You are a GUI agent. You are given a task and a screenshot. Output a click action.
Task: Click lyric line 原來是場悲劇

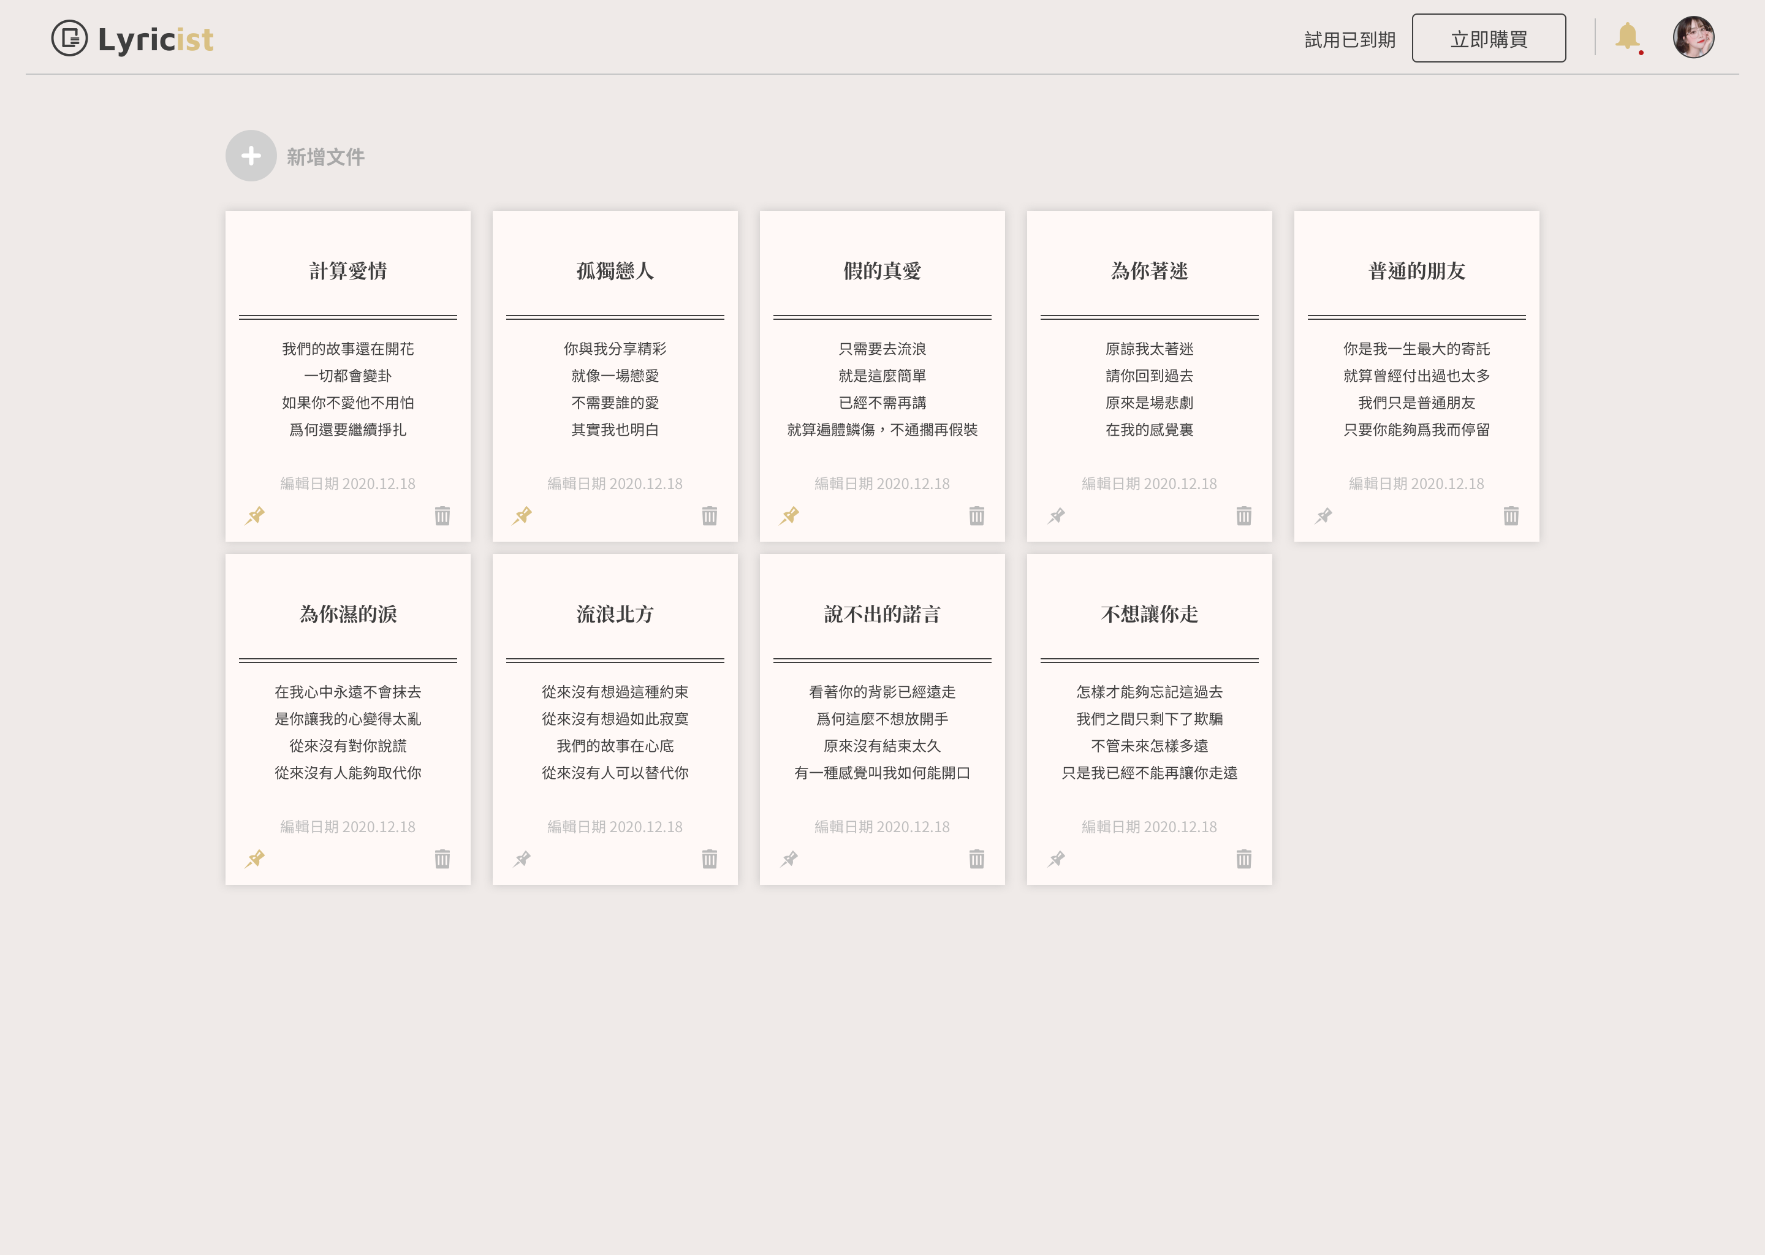point(1149,403)
